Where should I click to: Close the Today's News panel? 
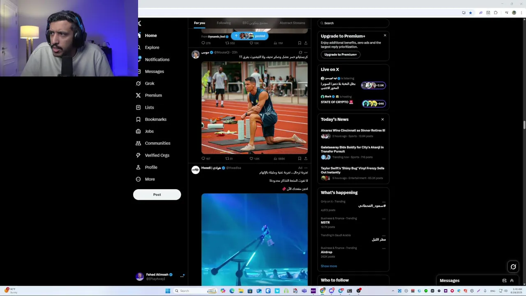(x=383, y=120)
